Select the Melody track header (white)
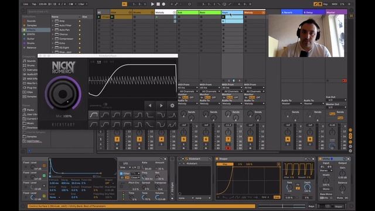Screen dimensions: 375x211 coord(165,12)
